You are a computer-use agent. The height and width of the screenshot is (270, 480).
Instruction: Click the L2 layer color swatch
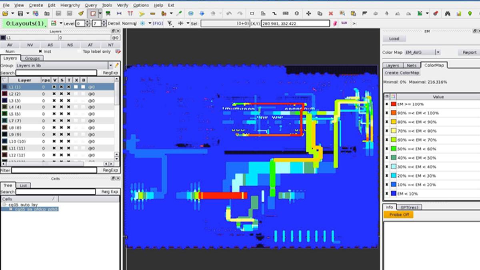click(4, 94)
